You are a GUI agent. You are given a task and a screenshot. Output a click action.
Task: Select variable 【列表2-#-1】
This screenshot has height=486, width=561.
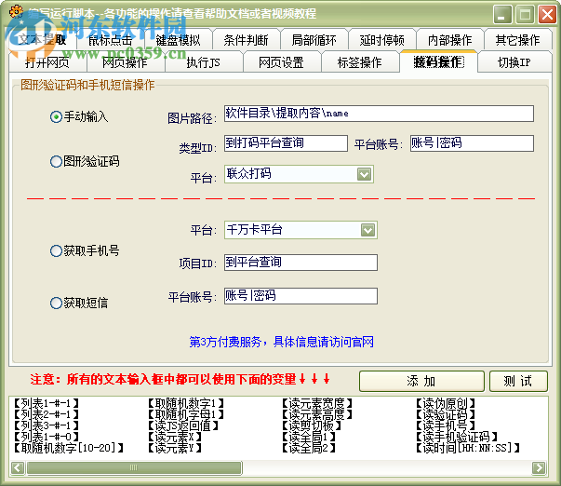(46, 414)
